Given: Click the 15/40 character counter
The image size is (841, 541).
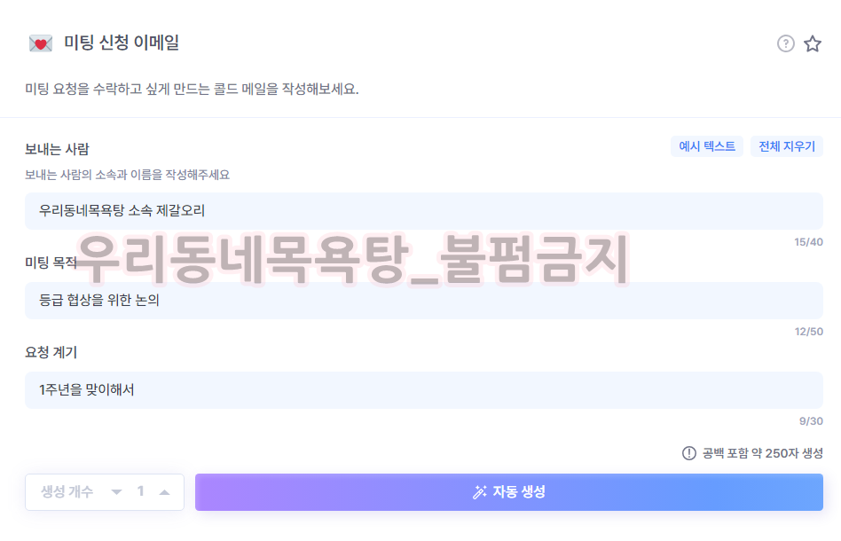Looking at the screenshot, I should pyautogui.click(x=809, y=242).
